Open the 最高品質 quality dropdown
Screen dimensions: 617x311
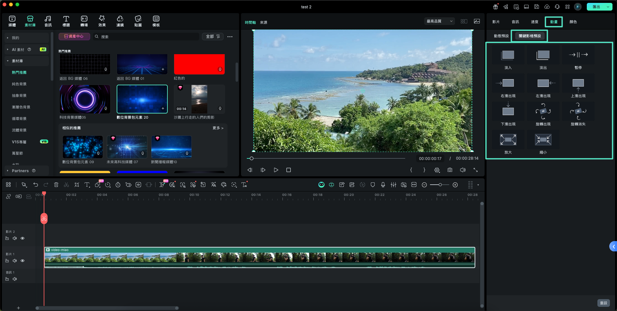(x=439, y=21)
